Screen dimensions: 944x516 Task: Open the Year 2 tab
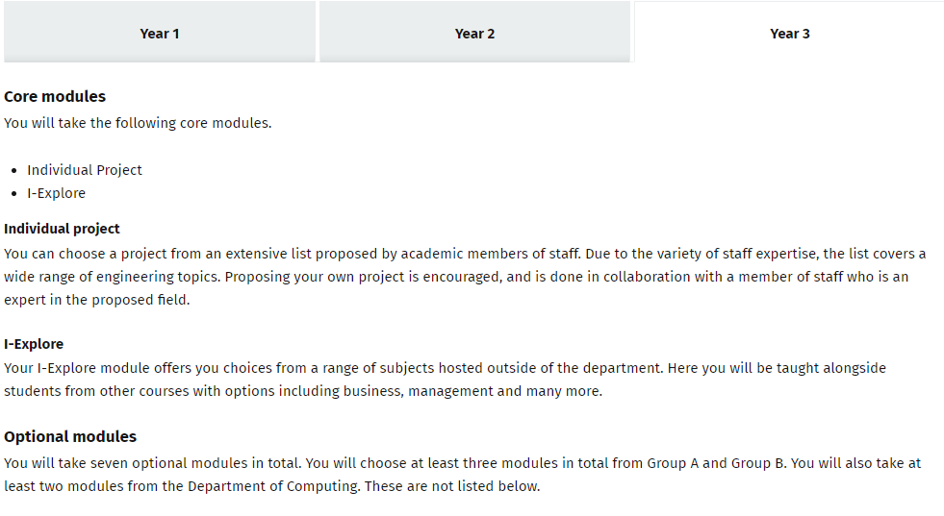[474, 34]
